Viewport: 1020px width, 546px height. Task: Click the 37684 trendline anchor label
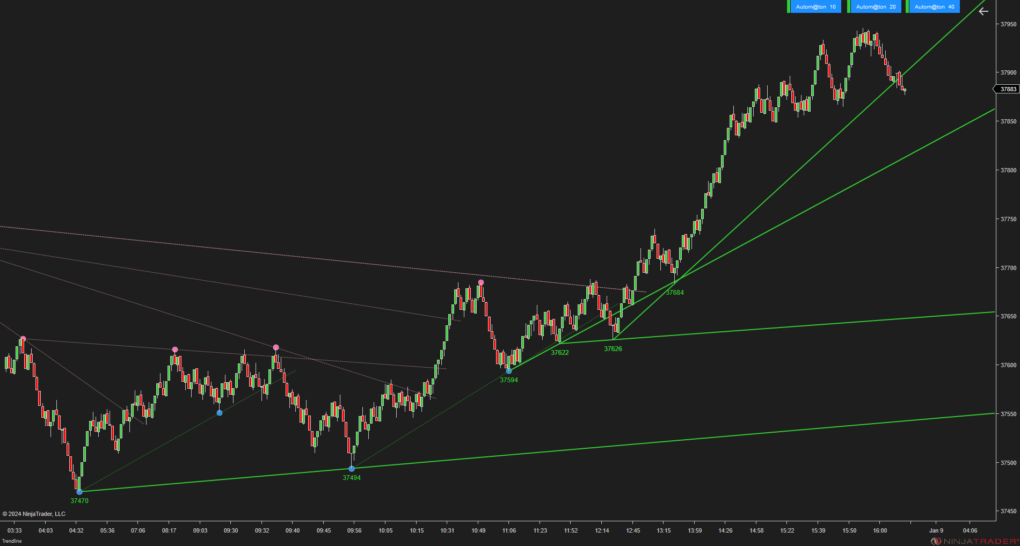coord(675,293)
